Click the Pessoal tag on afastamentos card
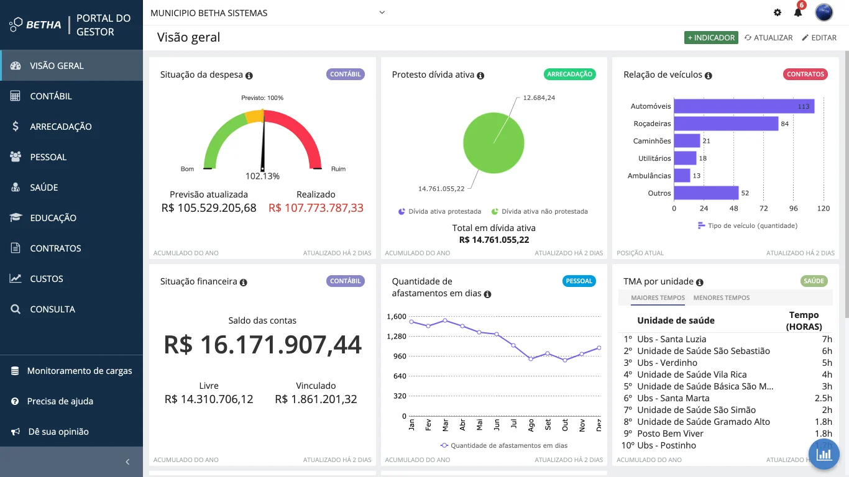 [579, 281]
